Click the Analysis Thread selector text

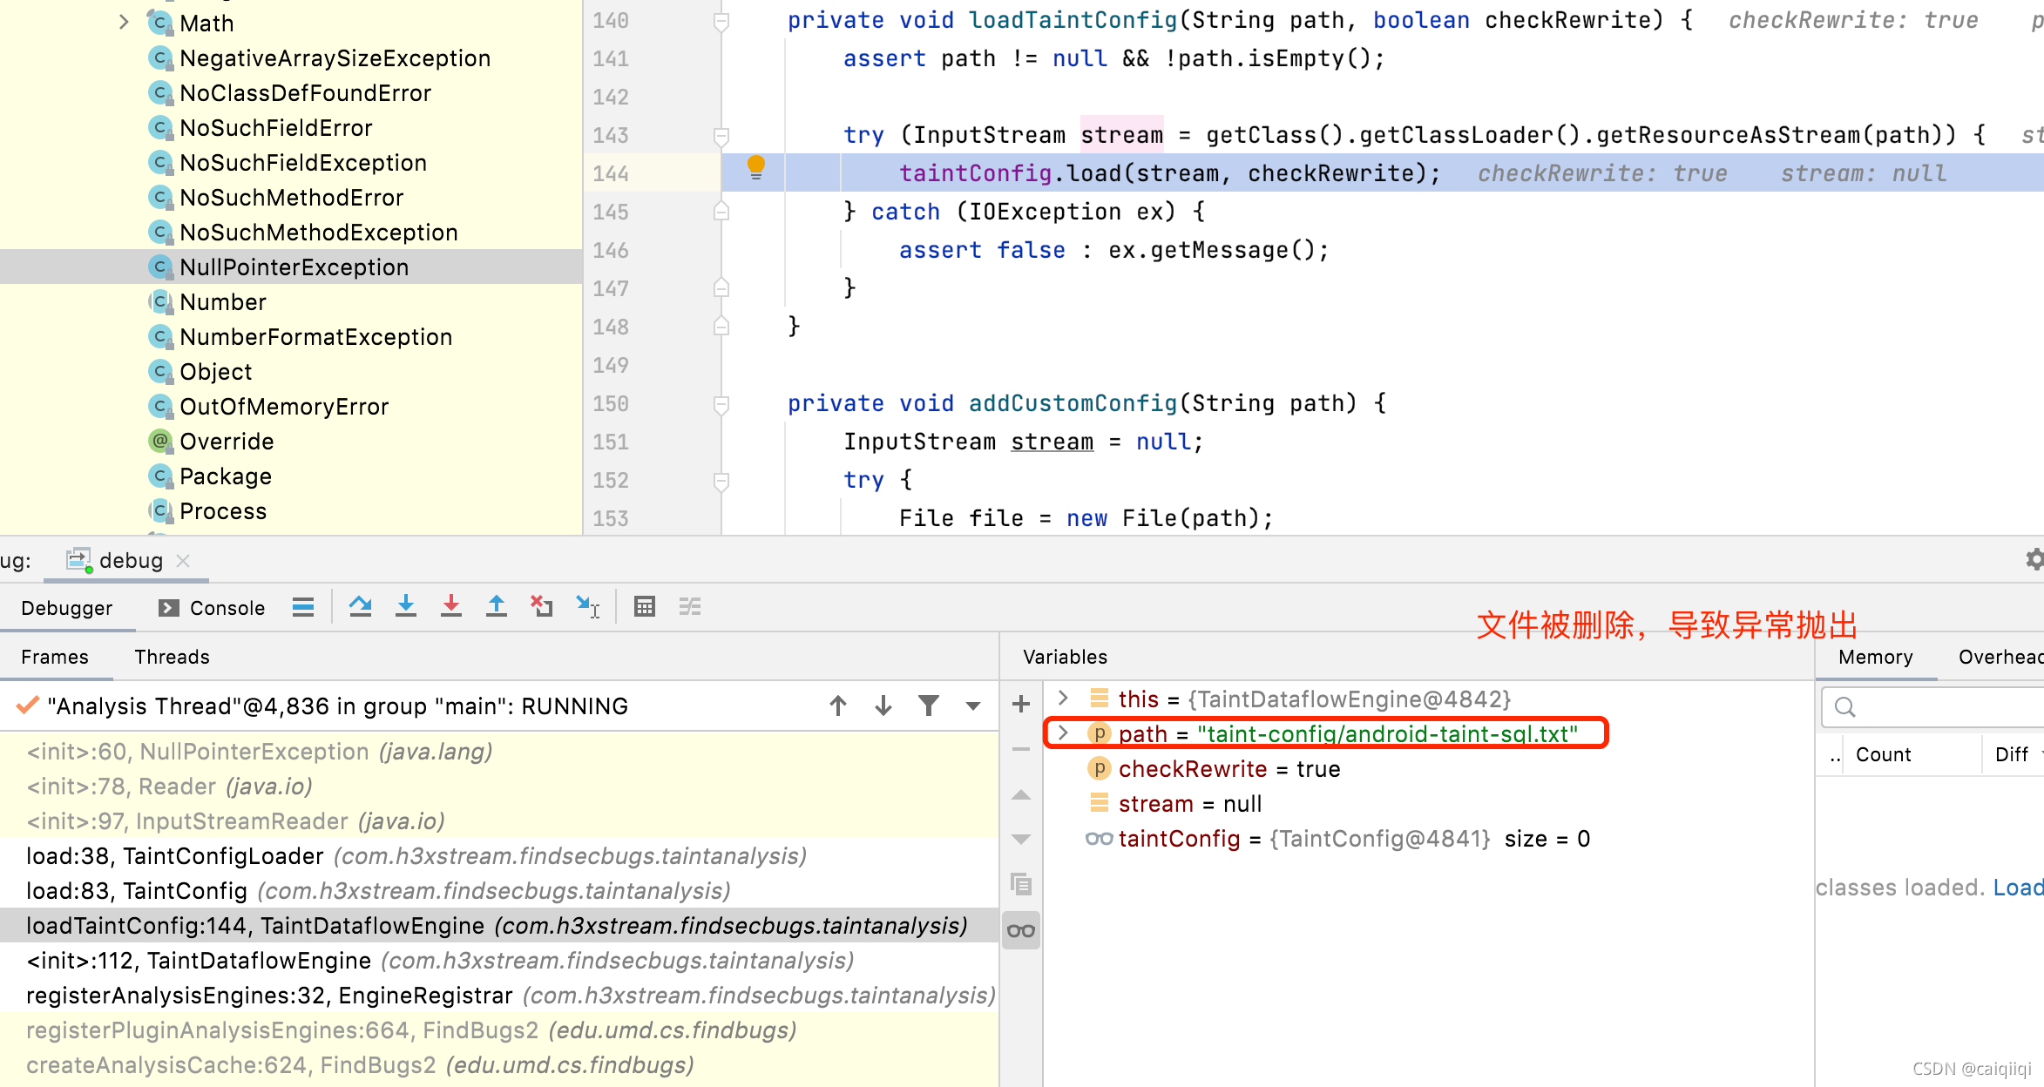tap(338, 706)
